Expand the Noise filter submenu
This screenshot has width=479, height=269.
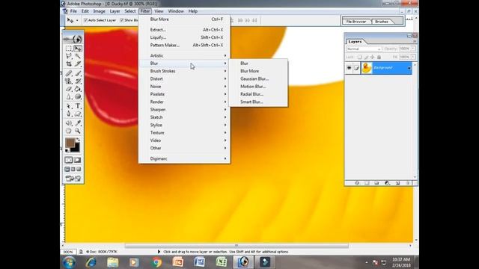[184, 87]
